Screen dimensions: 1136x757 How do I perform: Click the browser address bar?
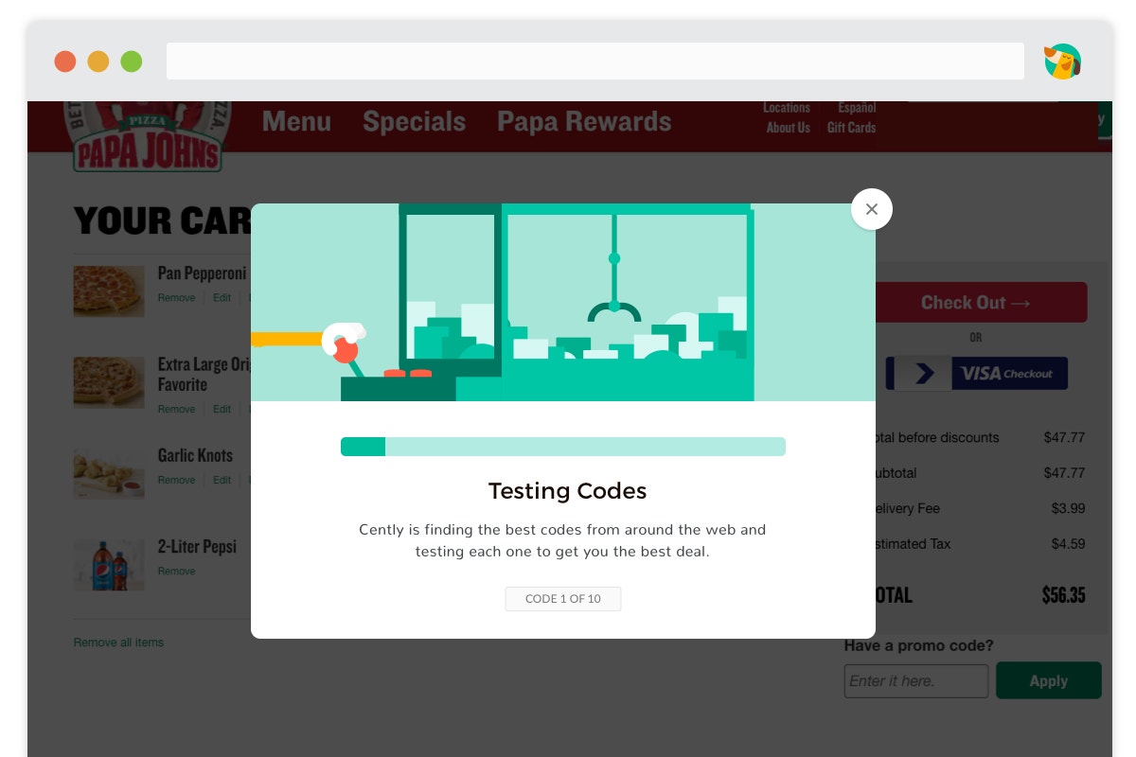click(x=595, y=62)
